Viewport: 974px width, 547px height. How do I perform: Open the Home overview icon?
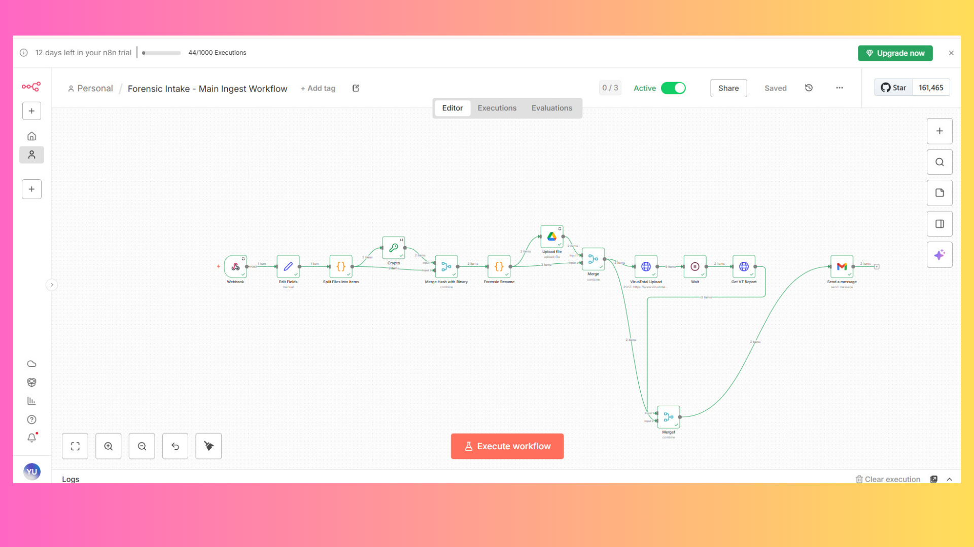tap(31, 136)
